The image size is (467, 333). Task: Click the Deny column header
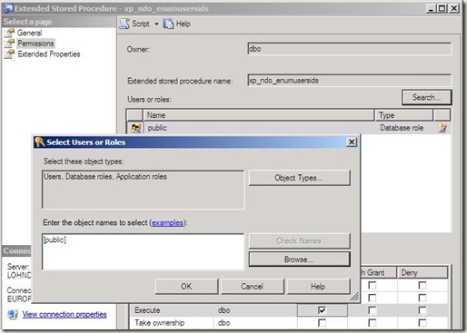point(422,273)
